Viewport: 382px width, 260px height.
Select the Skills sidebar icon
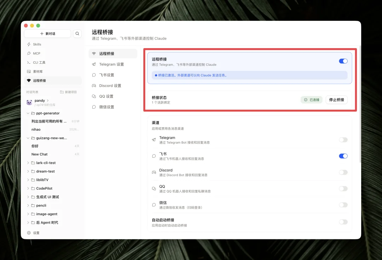click(28, 44)
